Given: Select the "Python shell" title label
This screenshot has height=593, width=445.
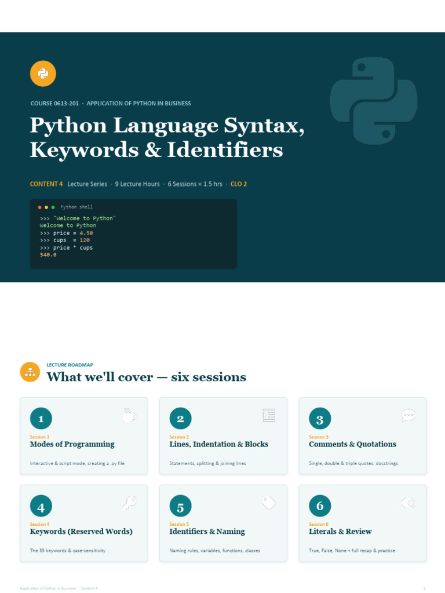Looking at the screenshot, I should (76, 207).
